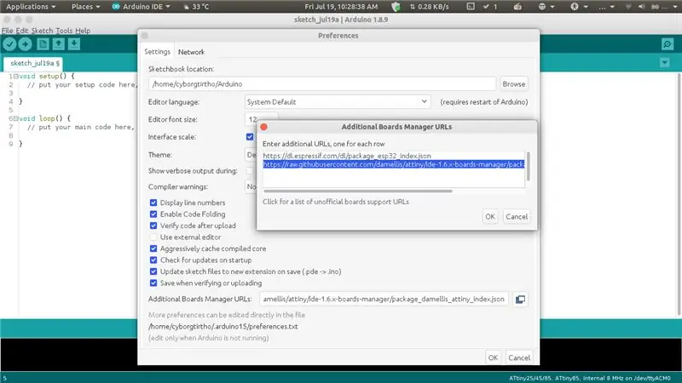This screenshot has height=383, width=682.
Task: Open the Sketch menu
Action: point(42,31)
